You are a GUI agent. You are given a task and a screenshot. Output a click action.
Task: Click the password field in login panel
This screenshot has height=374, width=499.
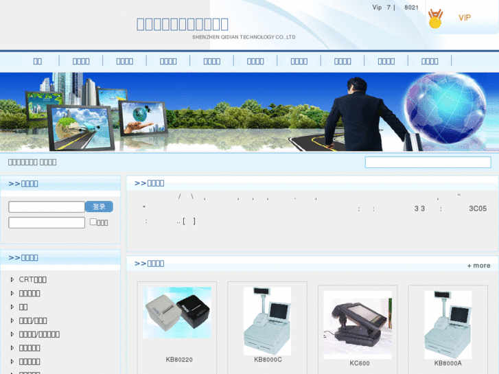click(x=47, y=222)
